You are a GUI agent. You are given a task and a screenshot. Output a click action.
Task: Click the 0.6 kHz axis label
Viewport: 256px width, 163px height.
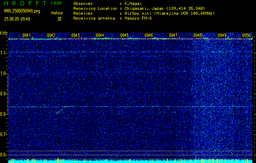tap(4, 155)
